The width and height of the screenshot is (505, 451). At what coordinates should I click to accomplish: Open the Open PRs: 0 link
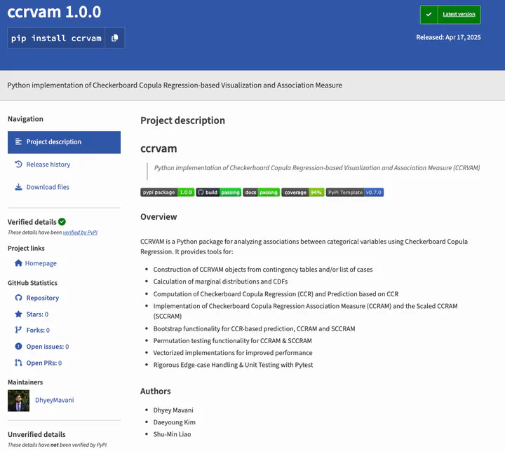[x=44, y=363]
